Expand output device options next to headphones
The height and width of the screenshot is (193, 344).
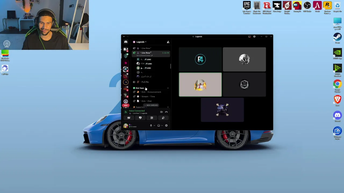162,125
